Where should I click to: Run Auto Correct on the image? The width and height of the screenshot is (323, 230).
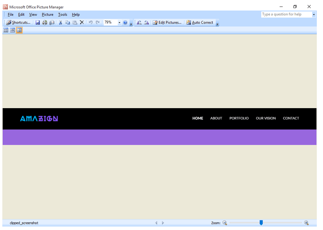click(200, 22)
